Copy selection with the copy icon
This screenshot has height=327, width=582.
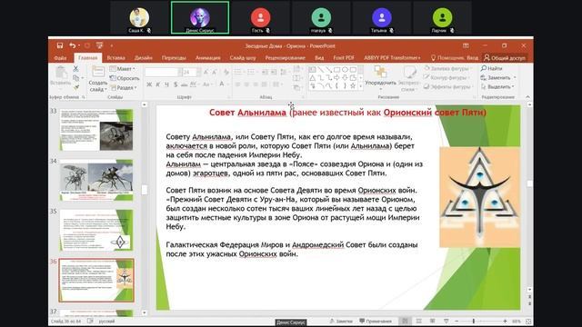tap(75, 78)
